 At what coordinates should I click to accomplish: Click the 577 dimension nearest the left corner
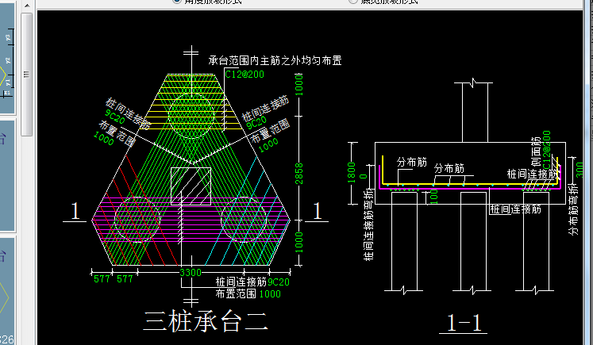[102, 279]
